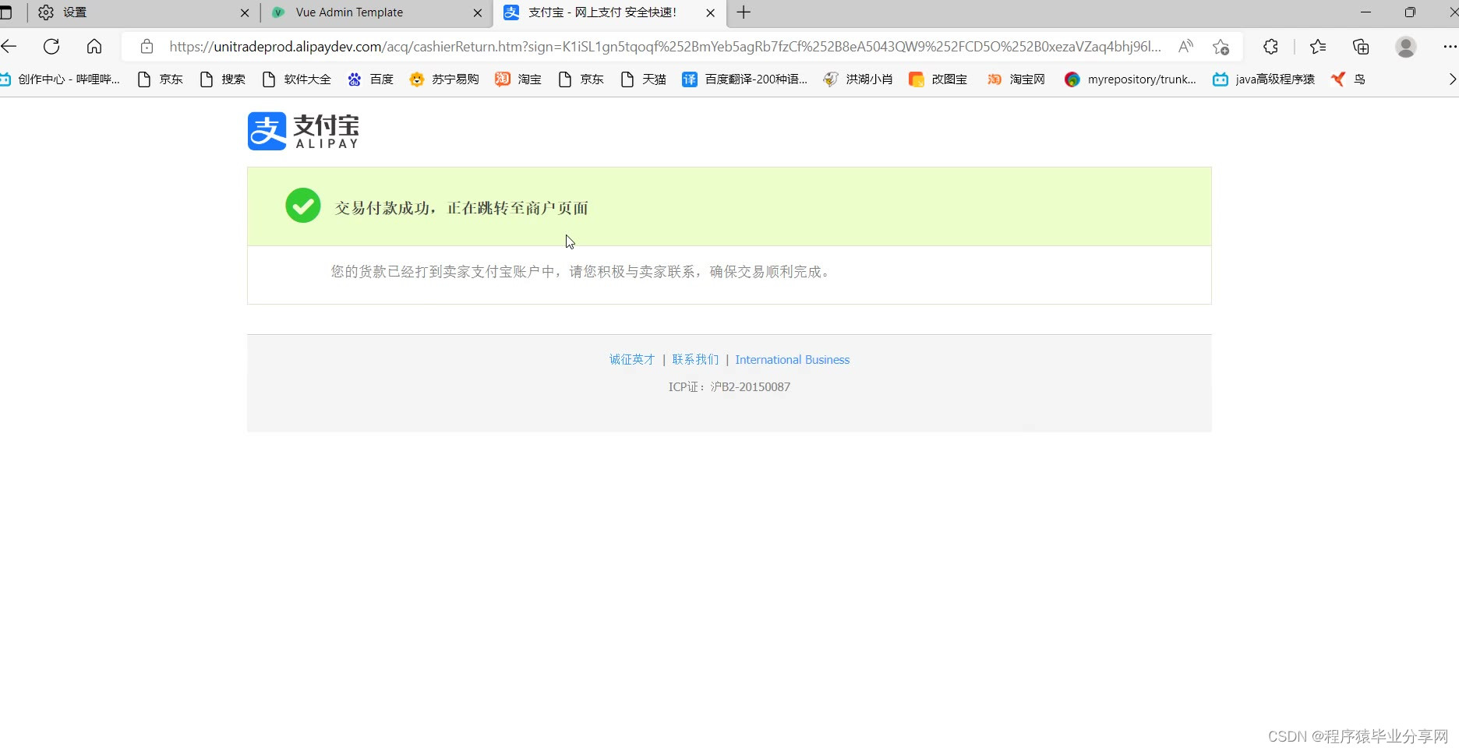Open 创作中心 哔哩哔哩 bookmark

pyautogui.click(x=60, y=79)
